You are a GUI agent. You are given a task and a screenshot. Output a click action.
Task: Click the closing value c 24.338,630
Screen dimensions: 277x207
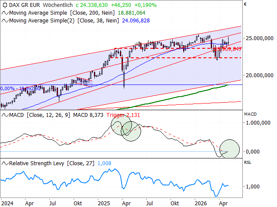tap(92, 5)
